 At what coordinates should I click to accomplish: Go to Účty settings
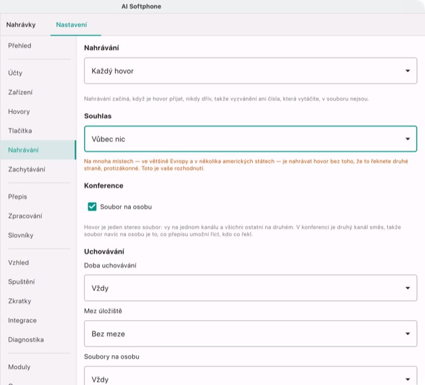[x=38, y=73]
